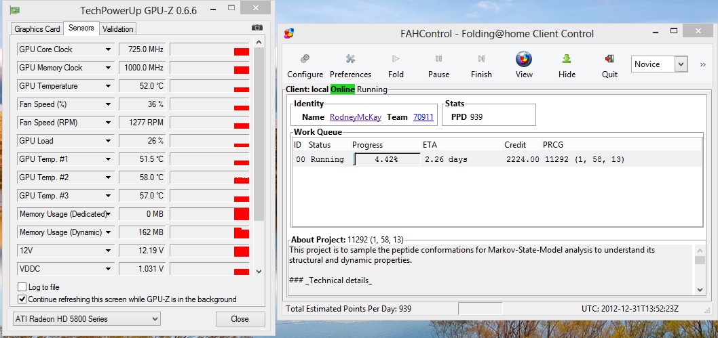
Task: Open Preferences in FAHControl toolbar
Action: point(350,66)
